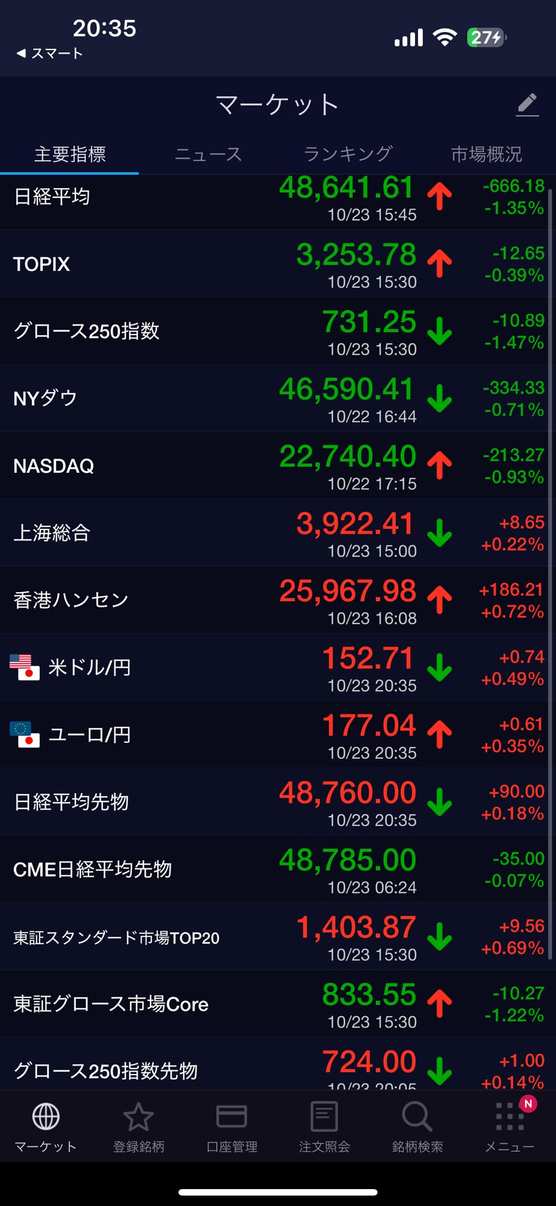
Task: Return to スマート app via back link
Action: tap(49, 54)
